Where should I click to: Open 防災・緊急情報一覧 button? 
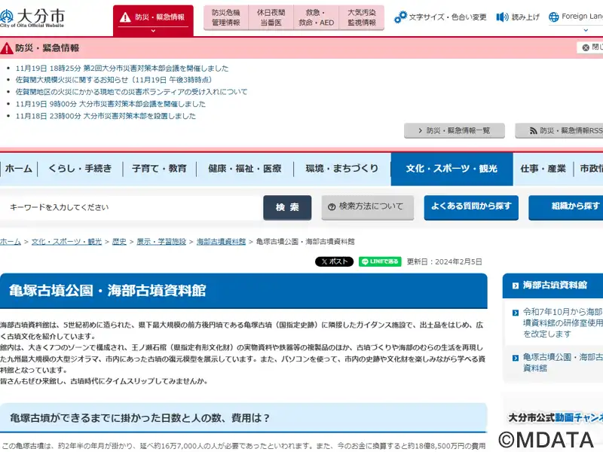point(455,130)
